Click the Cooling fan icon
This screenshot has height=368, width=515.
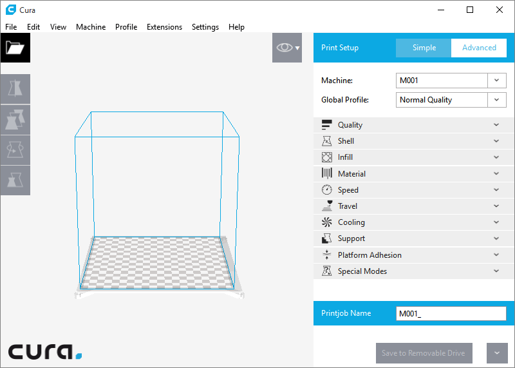326,222
